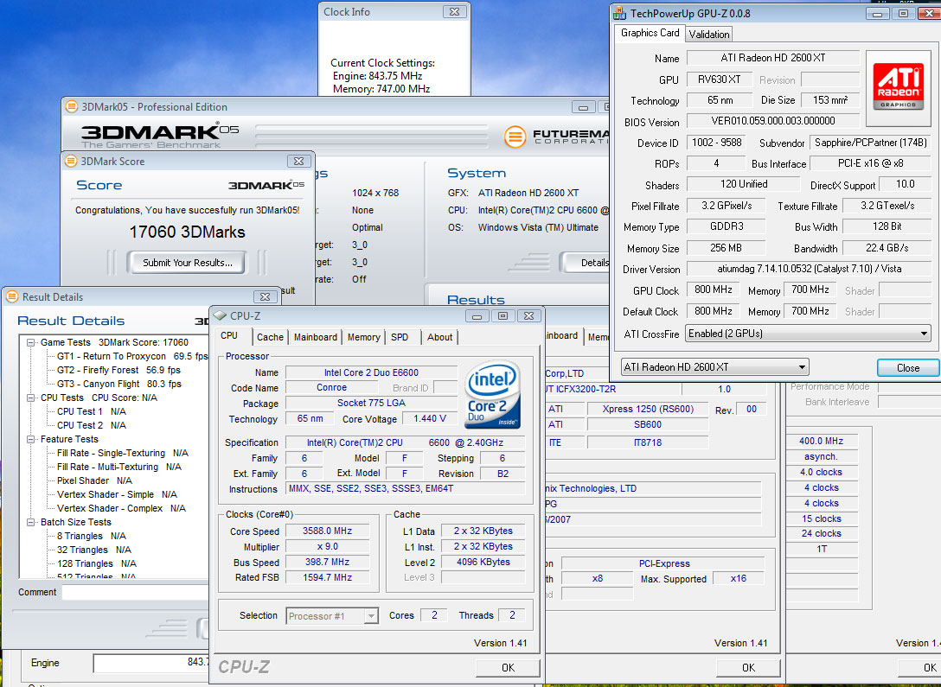Image resolution: width=941 pixels, height=687 pixels.
Task: Open the Cache tab in CPU-Z
Action: pos(270,337)
